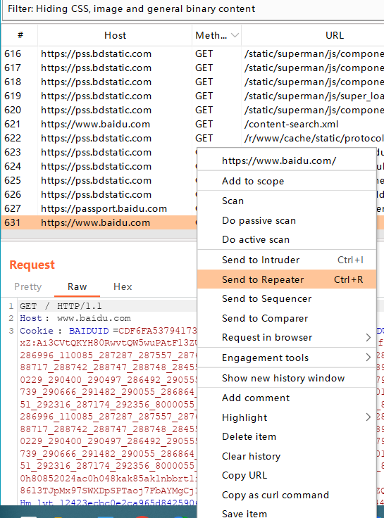Open the Method column dropdown arrow

click(x=235, y=35)
